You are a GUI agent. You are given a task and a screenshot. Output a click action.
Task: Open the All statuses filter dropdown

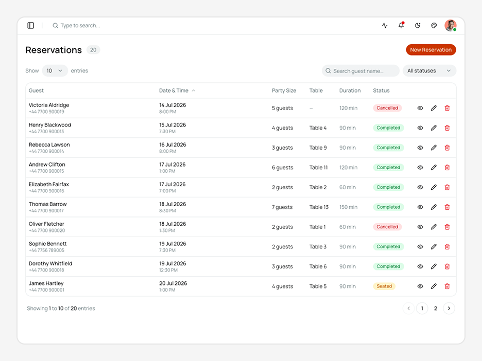(429, 71)
